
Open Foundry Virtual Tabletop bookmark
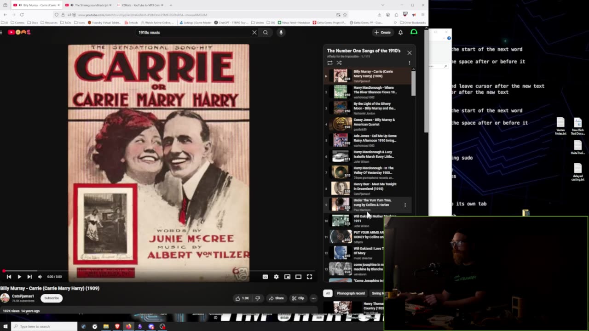tap(104, 23)
